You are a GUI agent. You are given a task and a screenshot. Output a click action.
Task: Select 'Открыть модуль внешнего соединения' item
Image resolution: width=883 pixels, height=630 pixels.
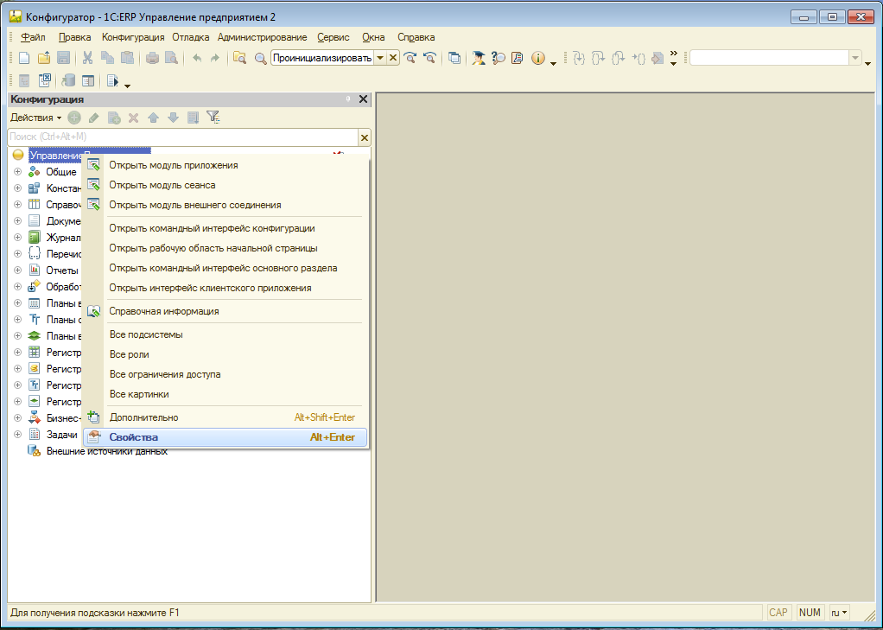click(226, 205)
